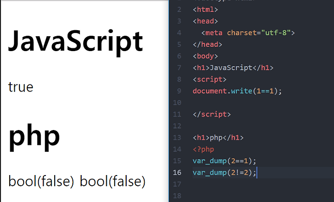Click the <script> opening tag
334x202 pixels.
pos(210,79)
